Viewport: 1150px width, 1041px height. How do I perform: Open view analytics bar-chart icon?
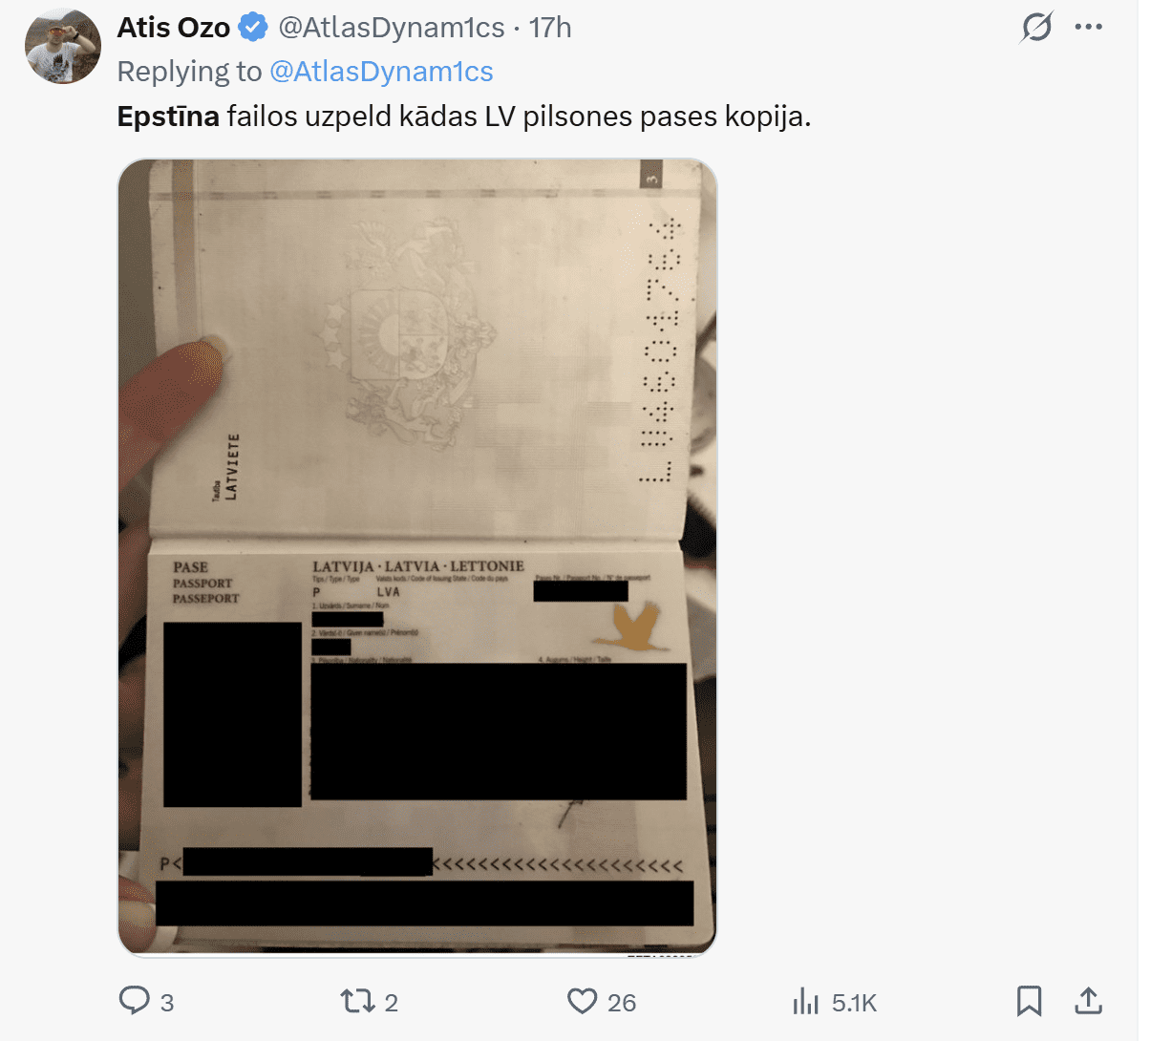(x=806, y=1001)
